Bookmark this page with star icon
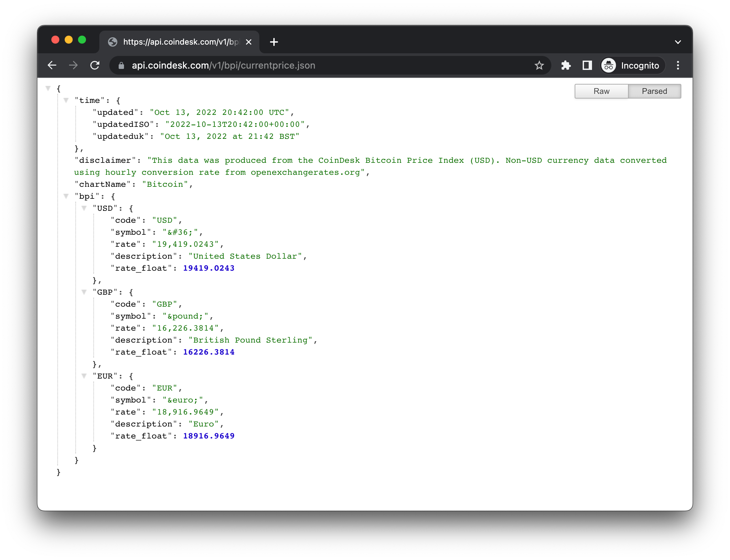The width and height of the screenshot is (730, 560). [x=539, y=65]
